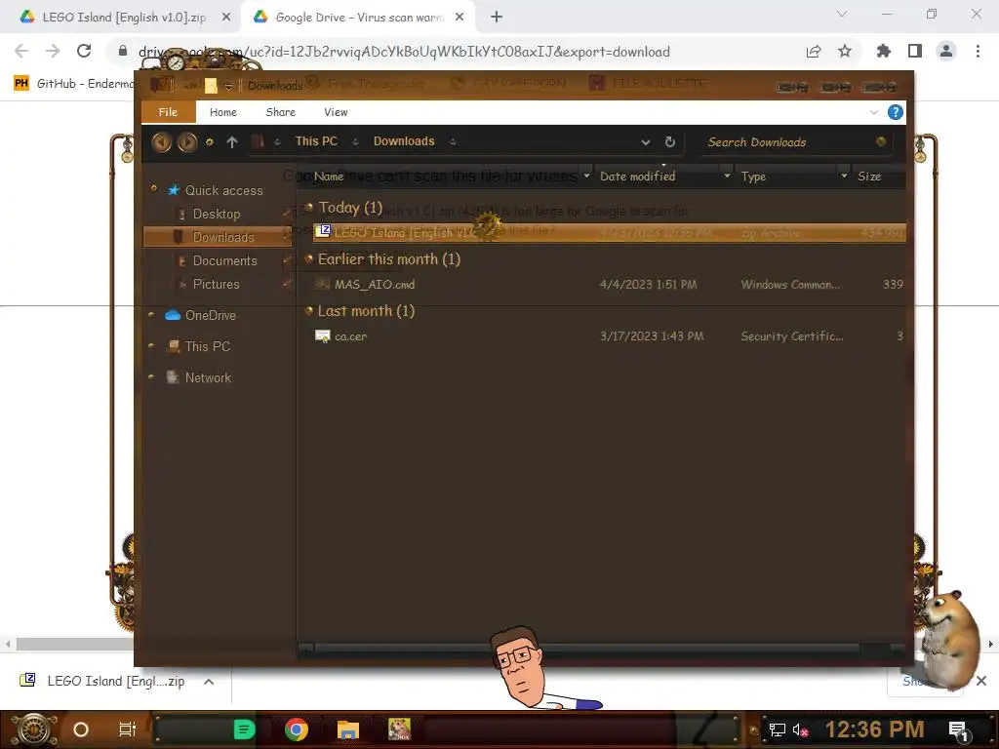Image resolution: width=999 pixels, height=749 pixels.
Task: Bookmark this page with the star
Action: click(845, 51)
